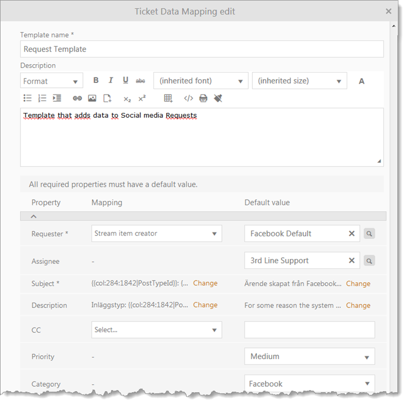Viewport: 403px width, 400px height.
Task: Open the HTML source view icon
Action: pos(188,98)
